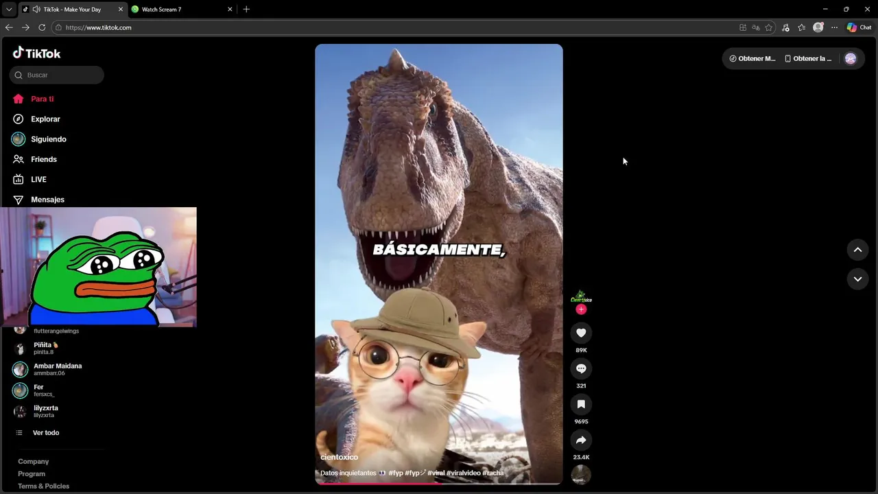Screen dimensions: 878x494
Task: Click the Pepe frog webcam overlay
Action: (x=98, y=267)
